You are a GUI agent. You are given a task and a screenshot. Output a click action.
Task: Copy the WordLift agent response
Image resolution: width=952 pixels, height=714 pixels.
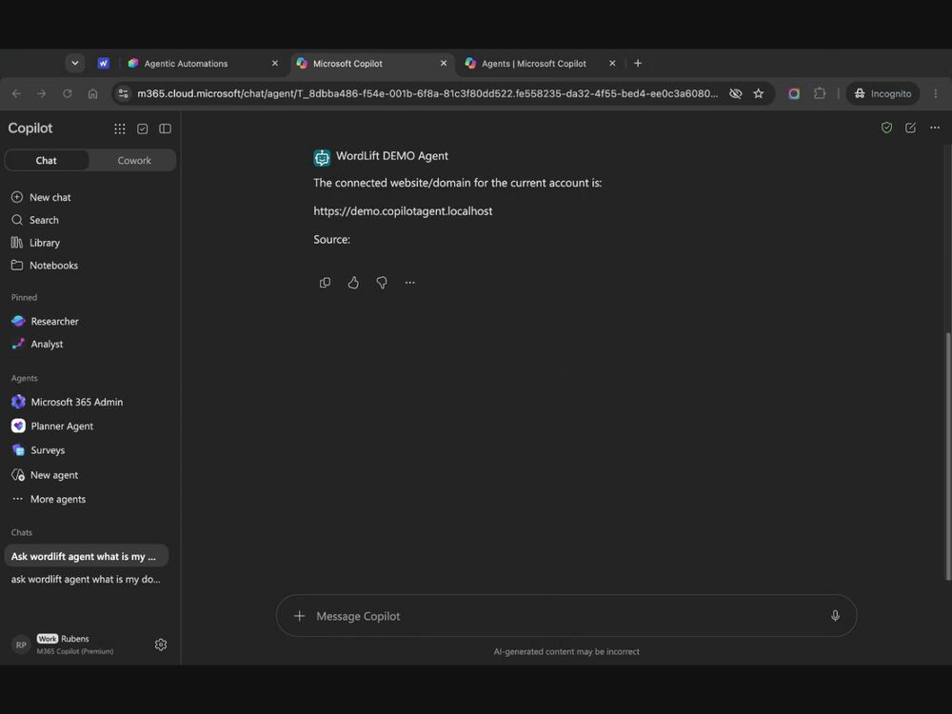pyautogui.click(x=325, y=283)
